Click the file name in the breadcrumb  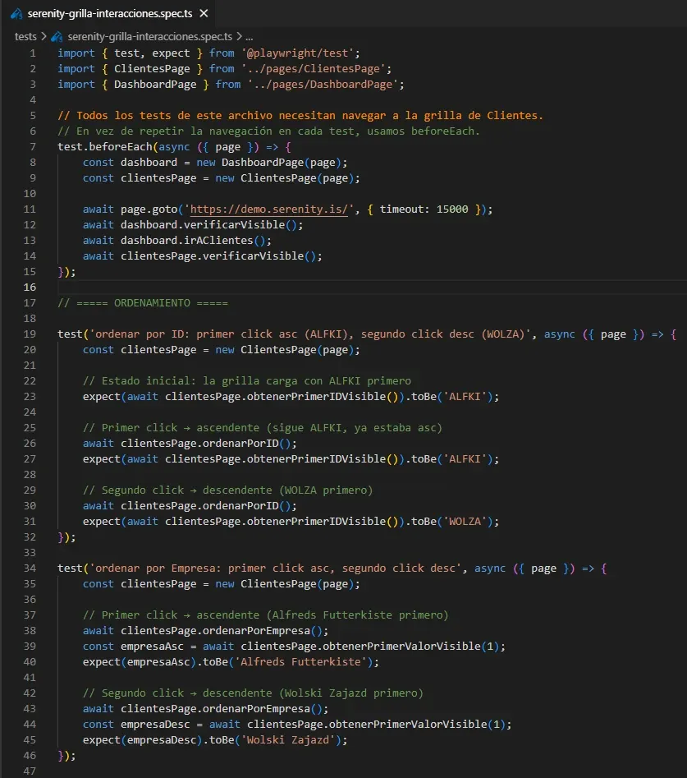(x=149, y=37)
